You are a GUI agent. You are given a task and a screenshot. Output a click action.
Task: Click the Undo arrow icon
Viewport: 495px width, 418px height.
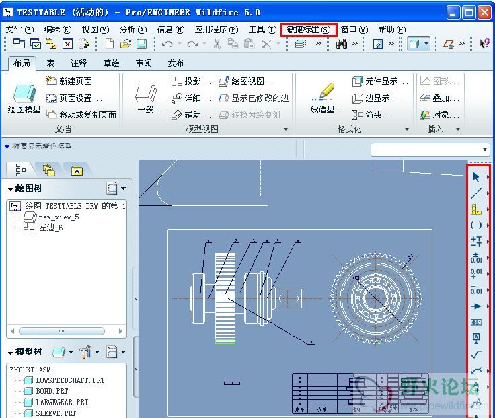pyautogui.click(x=167, y=44)
